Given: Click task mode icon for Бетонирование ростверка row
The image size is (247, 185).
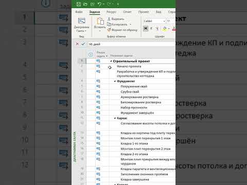Looking at the screenshot, I should (x=98, y=102).
